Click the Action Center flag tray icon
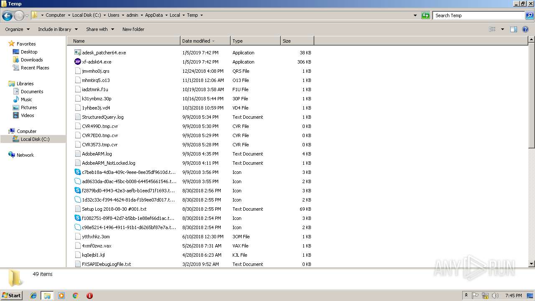This screenshot has width=535, height=301. pos(475,296)
